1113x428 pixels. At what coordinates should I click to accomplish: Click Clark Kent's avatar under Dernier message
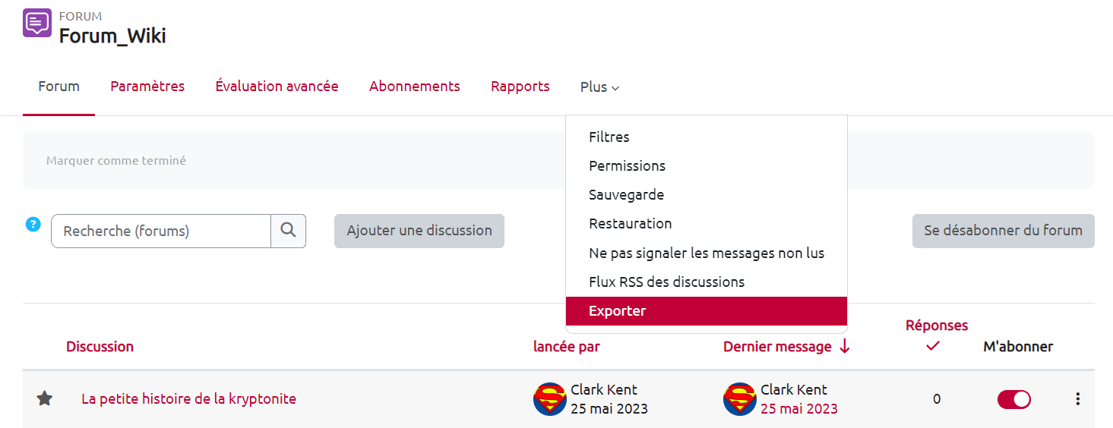click(739, 399)
